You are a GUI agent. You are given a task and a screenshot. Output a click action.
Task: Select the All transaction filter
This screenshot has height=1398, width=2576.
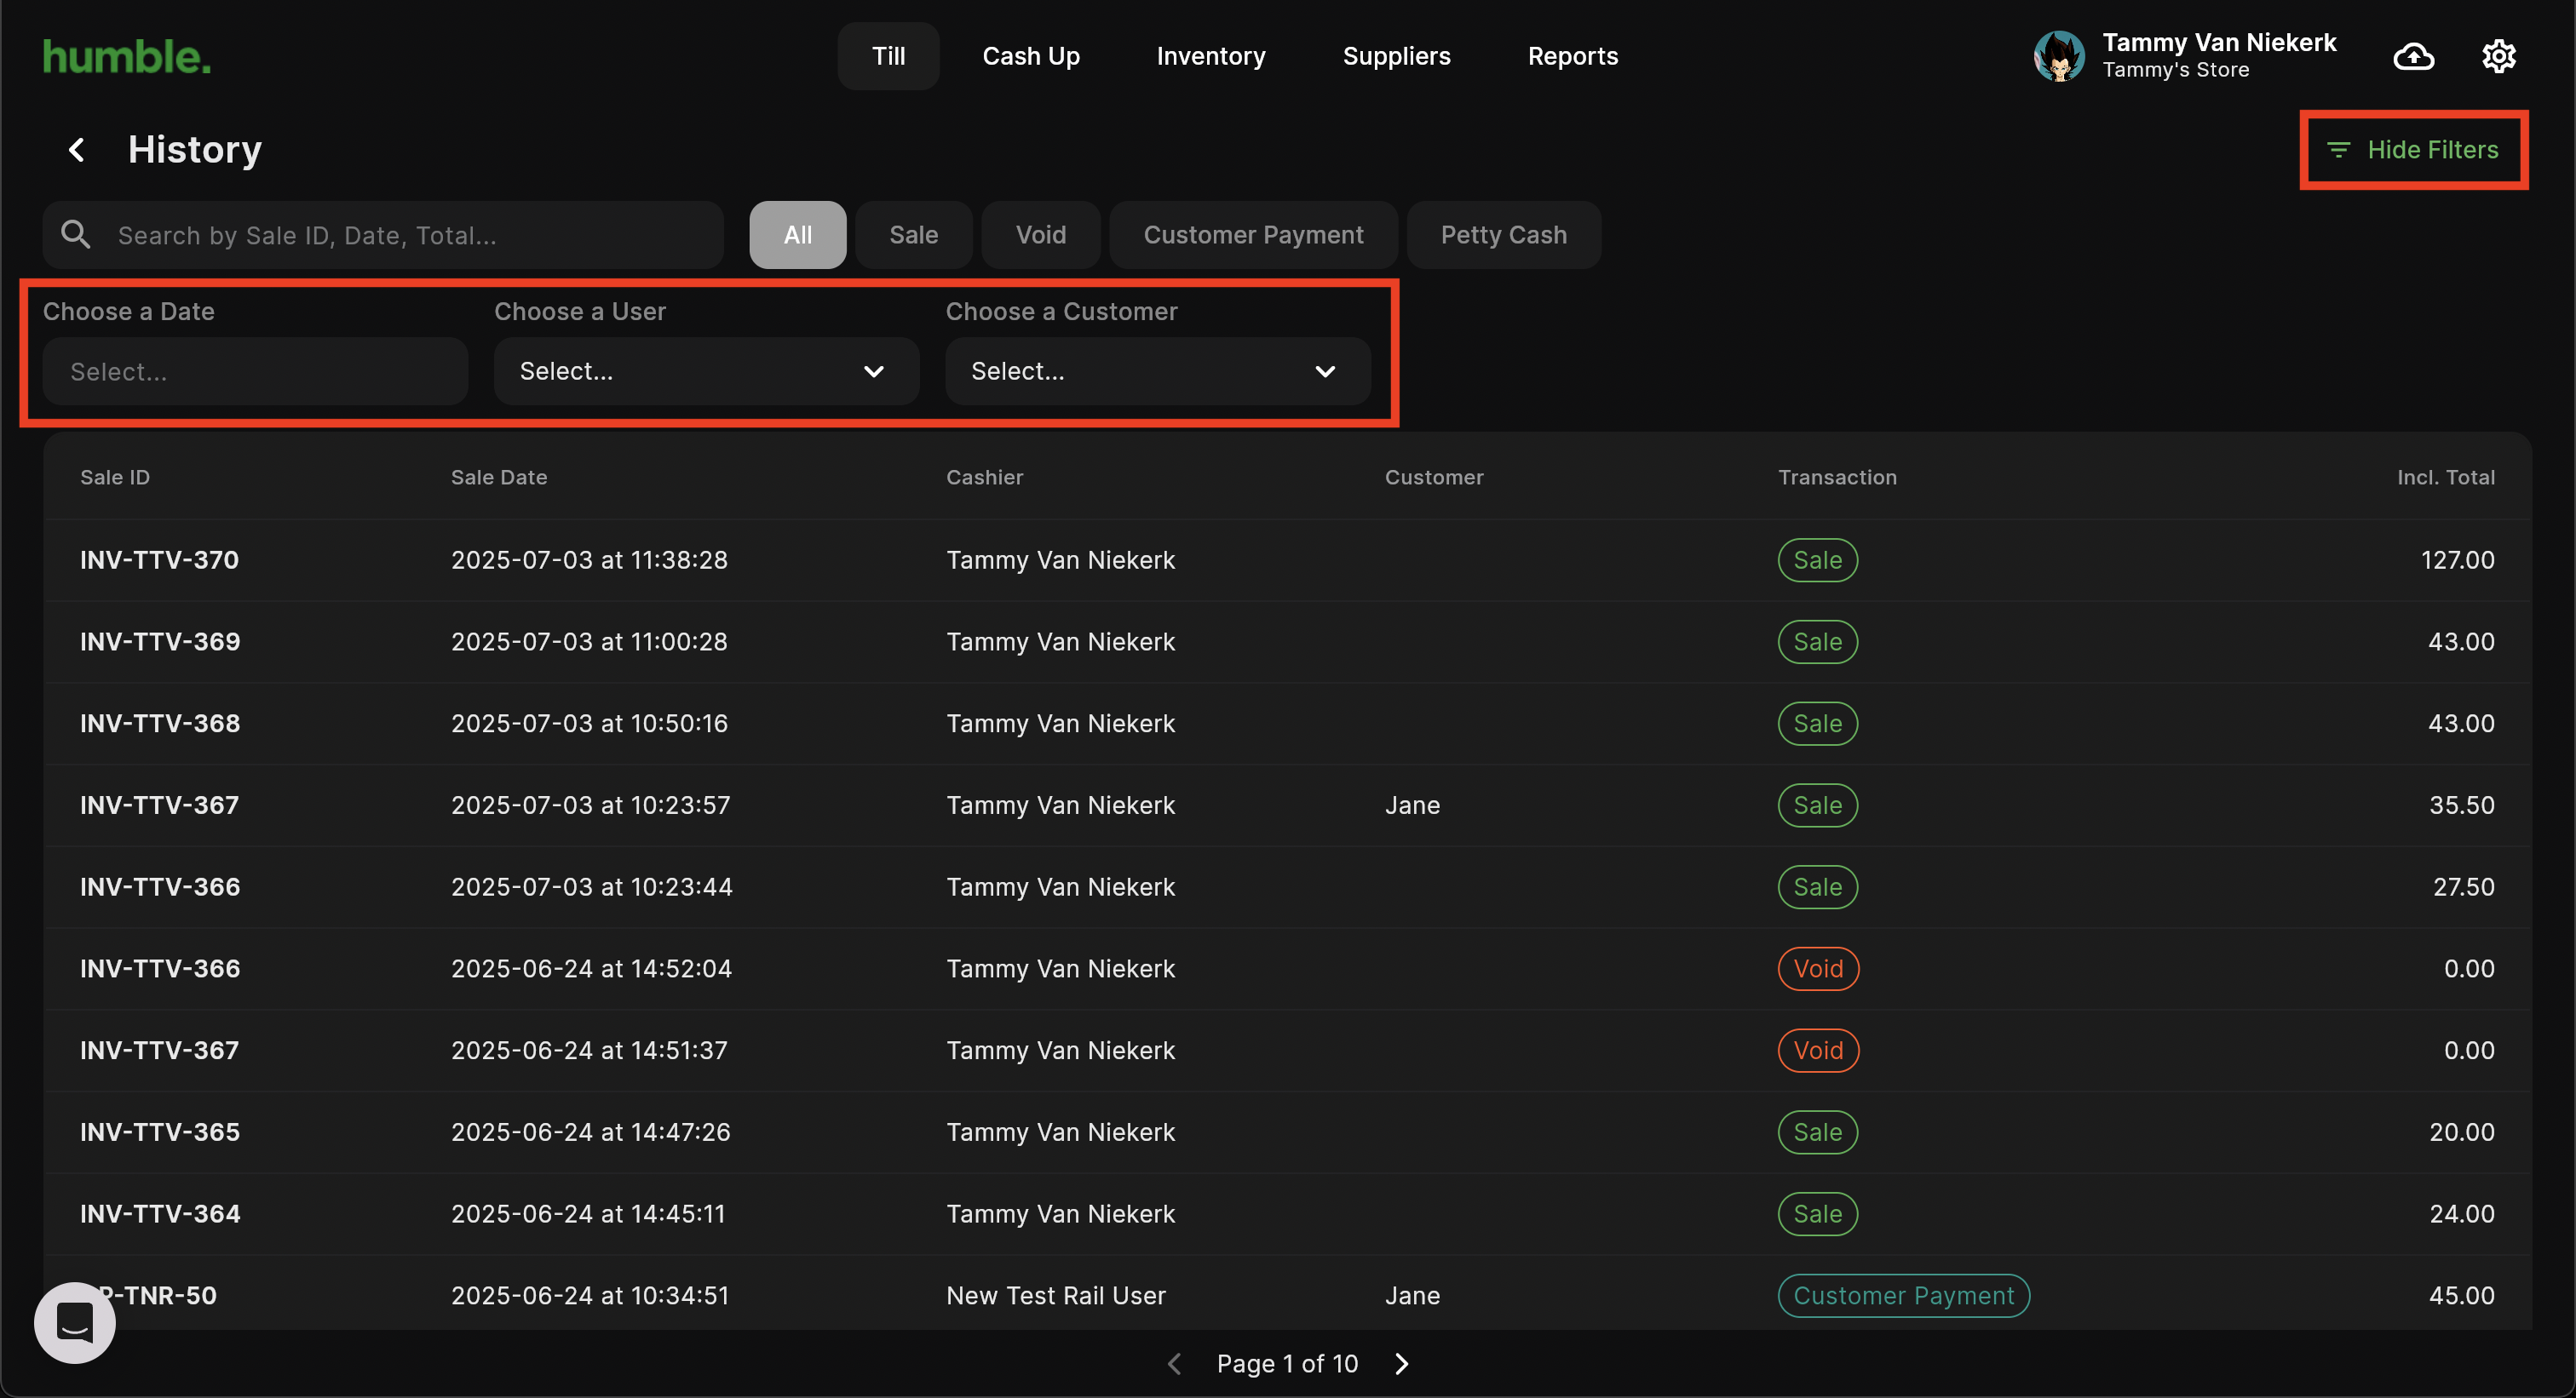(x=797, y=235)
